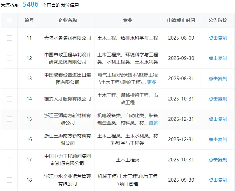Image resolution: width=235 pixels, height=191 pixels.
Task: Select the checkbox for row 15
Action: (9, 119)
